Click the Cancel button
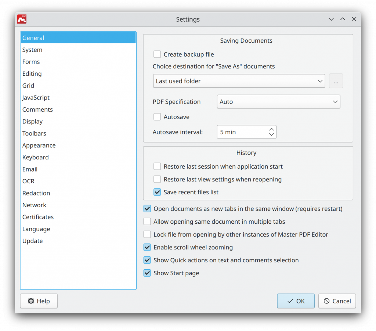Screen dimensions: 376x331 (337, 301)
